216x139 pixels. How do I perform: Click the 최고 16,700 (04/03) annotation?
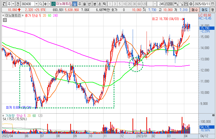[x=166, y=19]
